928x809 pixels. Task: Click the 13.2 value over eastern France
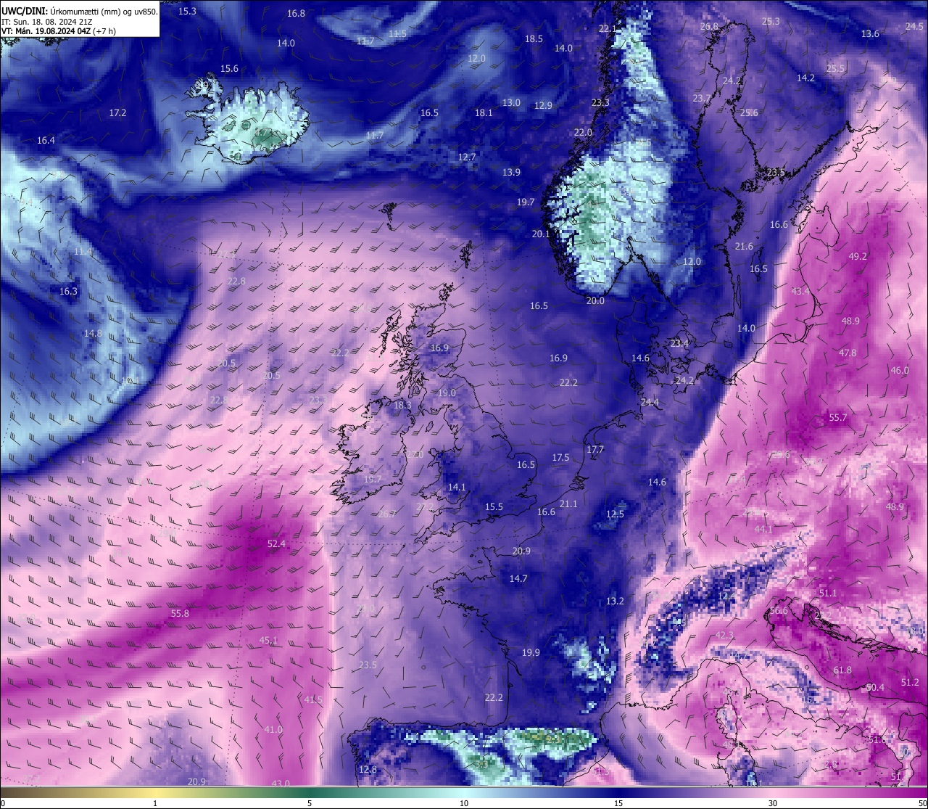[x=615, y=601]
